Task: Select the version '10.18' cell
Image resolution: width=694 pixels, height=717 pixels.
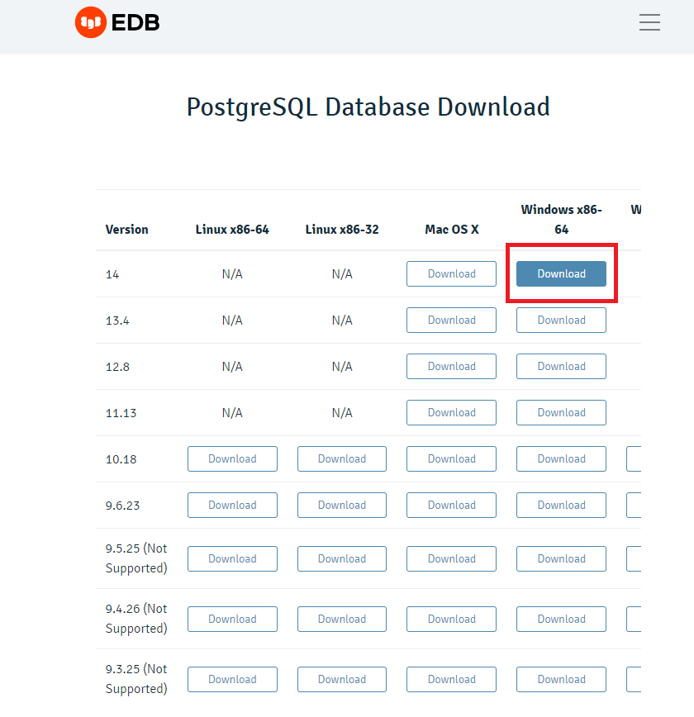Action: pos(121,459)
